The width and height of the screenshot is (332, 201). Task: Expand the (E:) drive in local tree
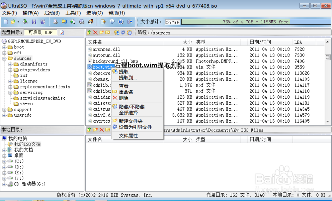point(4,173)
